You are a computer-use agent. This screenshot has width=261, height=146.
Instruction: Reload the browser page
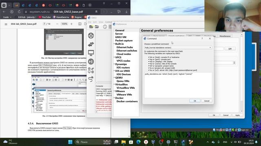coord(19,12)
